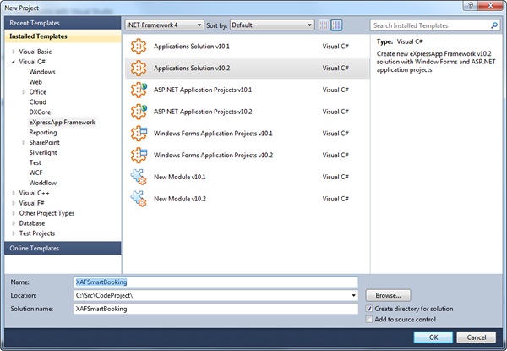Select Windows under Visual C#

pos(42,72)
